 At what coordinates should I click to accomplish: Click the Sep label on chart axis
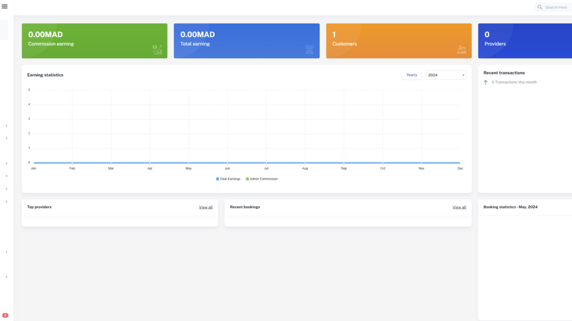344,168
